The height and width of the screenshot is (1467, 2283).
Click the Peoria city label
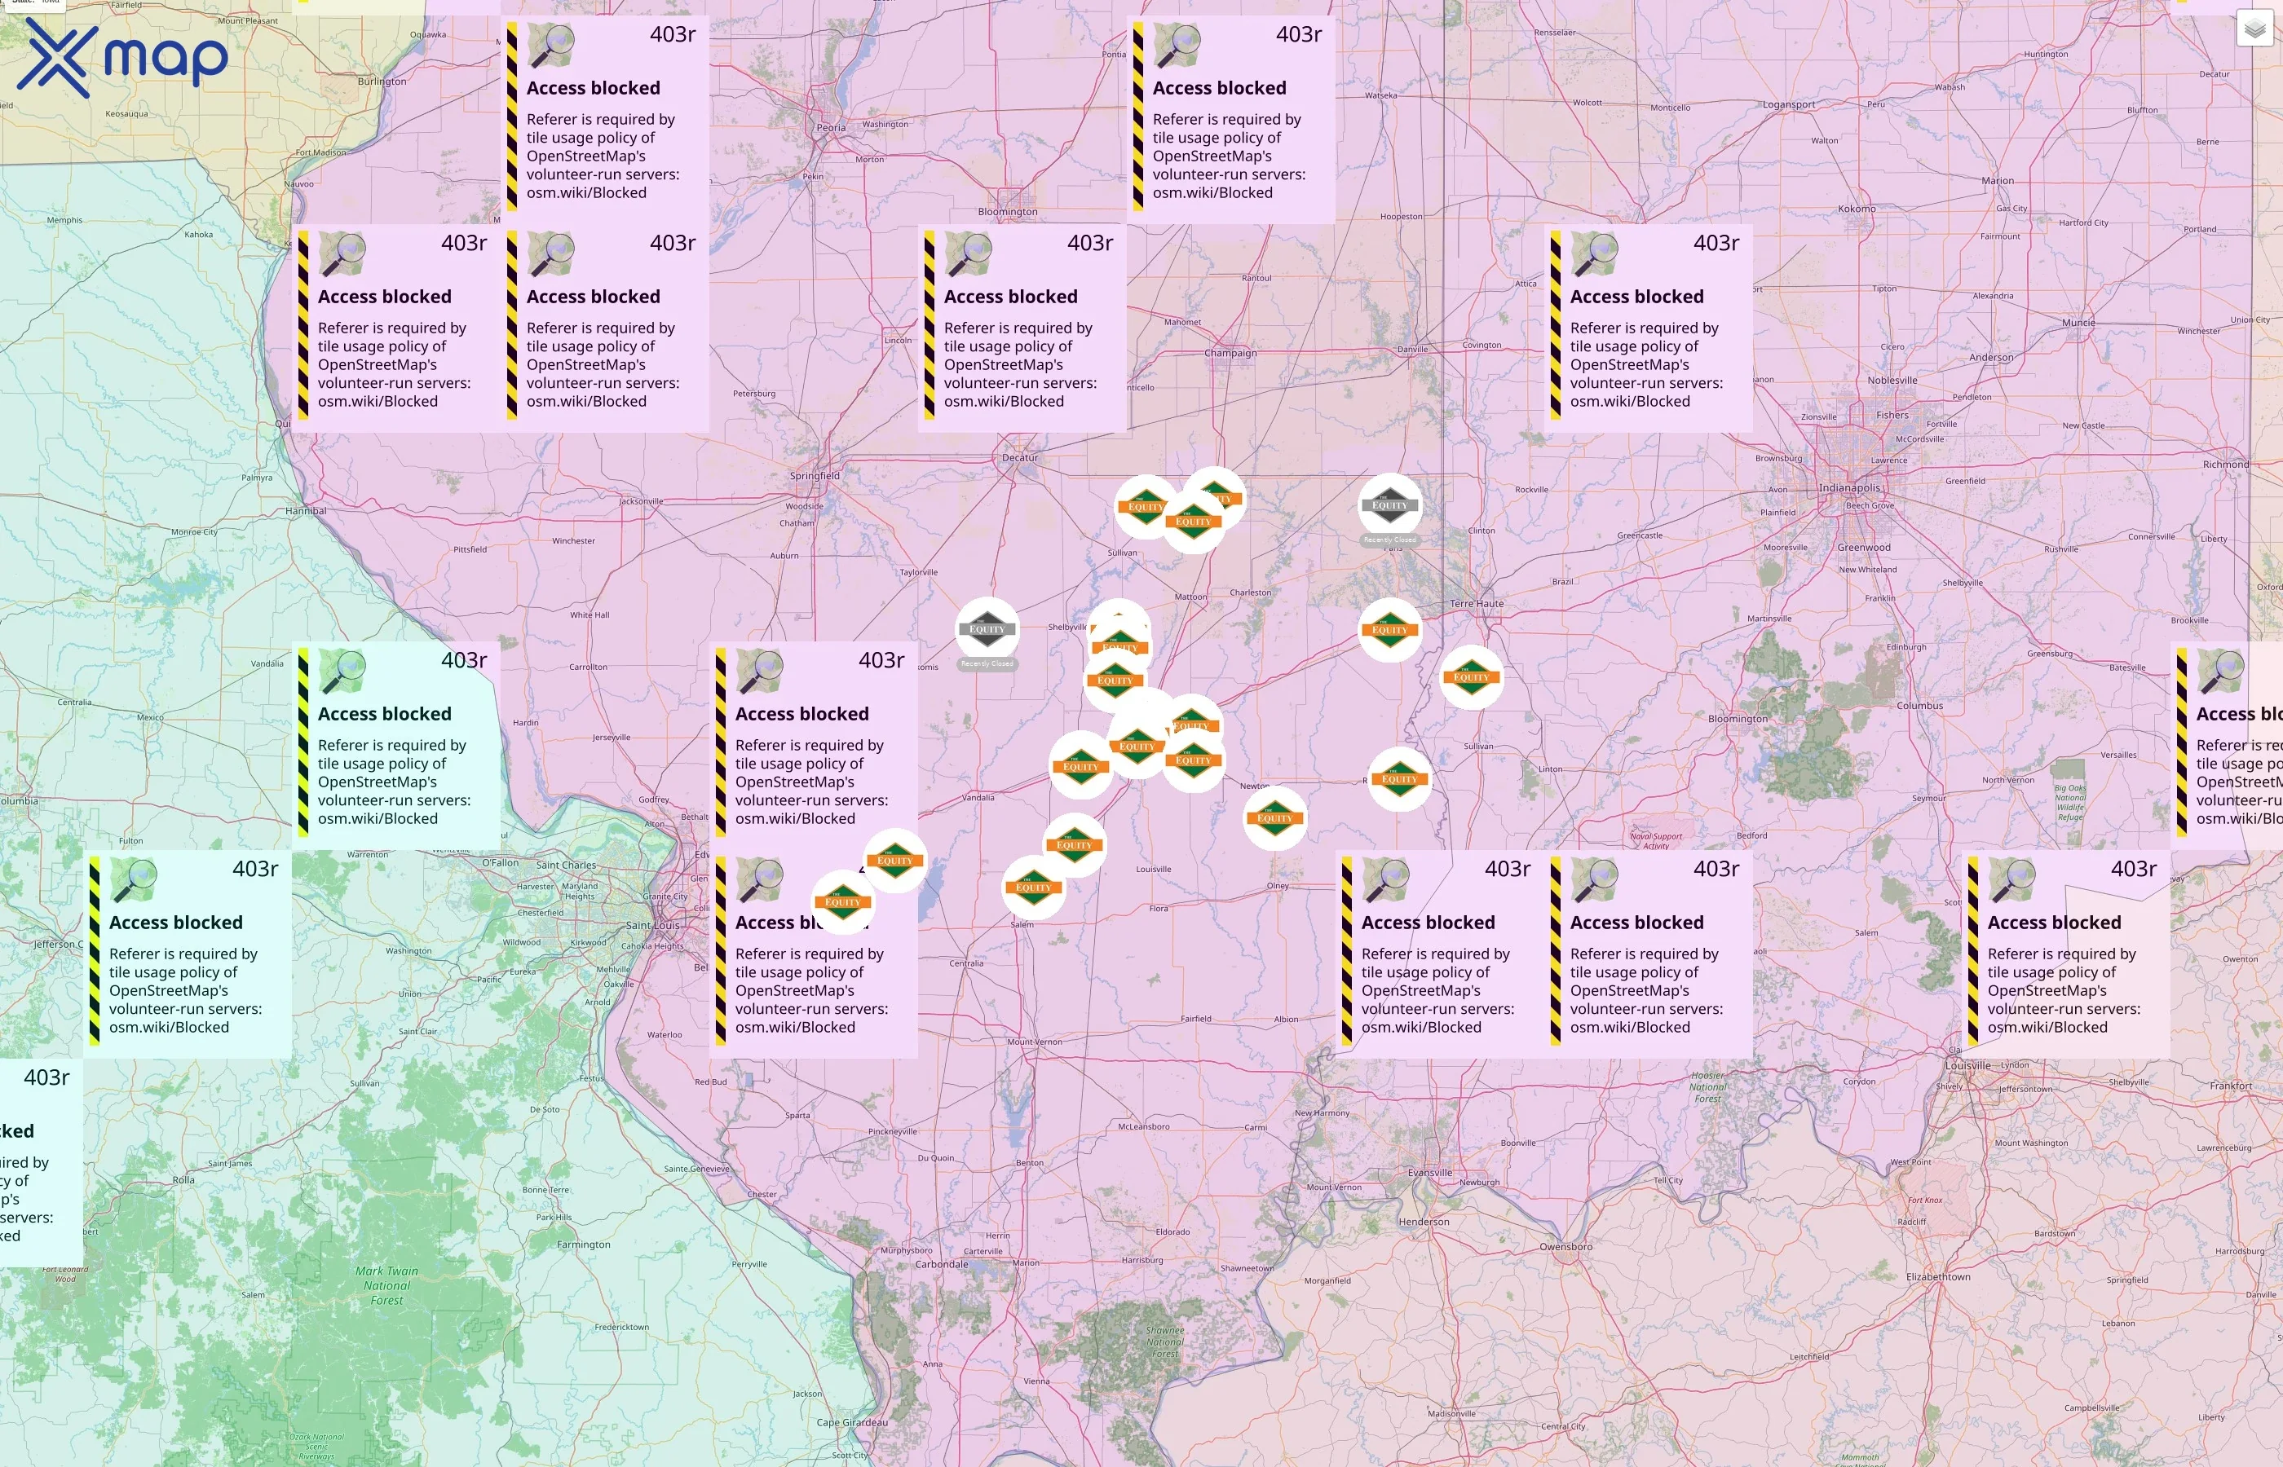click(x=831, y=126)
